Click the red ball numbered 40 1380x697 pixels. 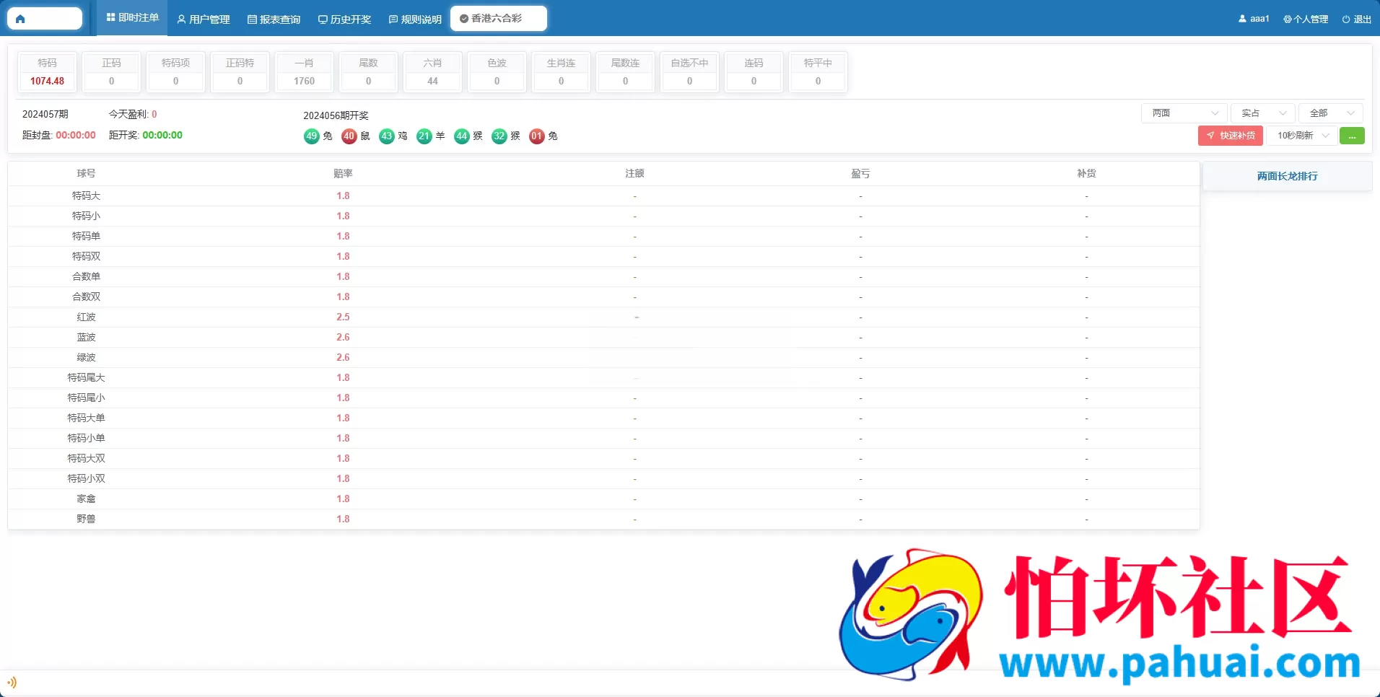pos(349,136)
